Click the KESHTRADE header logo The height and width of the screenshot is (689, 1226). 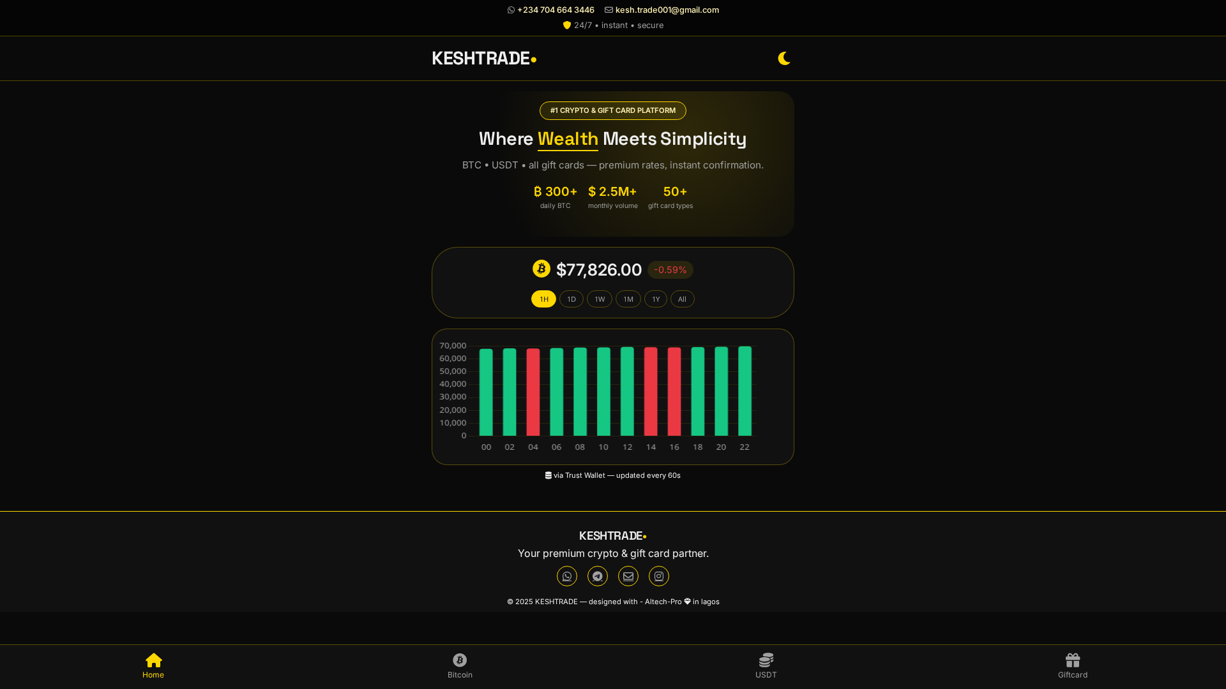pos(484,59)
